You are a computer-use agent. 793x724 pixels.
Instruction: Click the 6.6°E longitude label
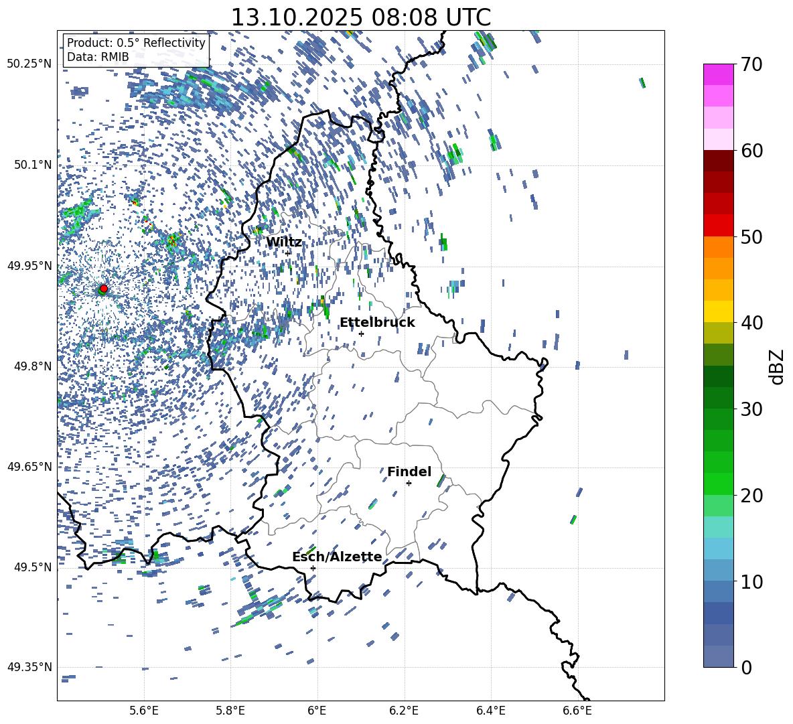point(577,711)
